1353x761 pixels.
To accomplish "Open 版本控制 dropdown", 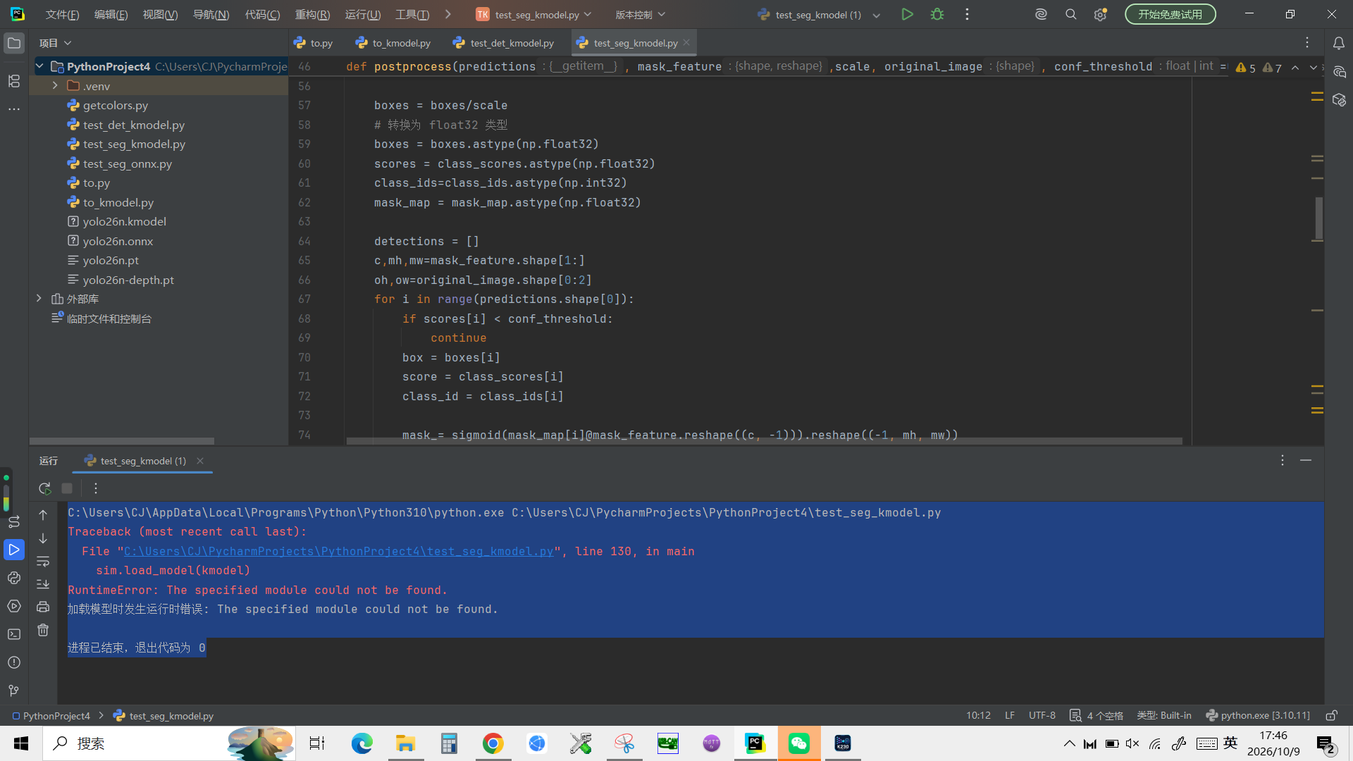I will pyautogui.click(x=640, y=15).
